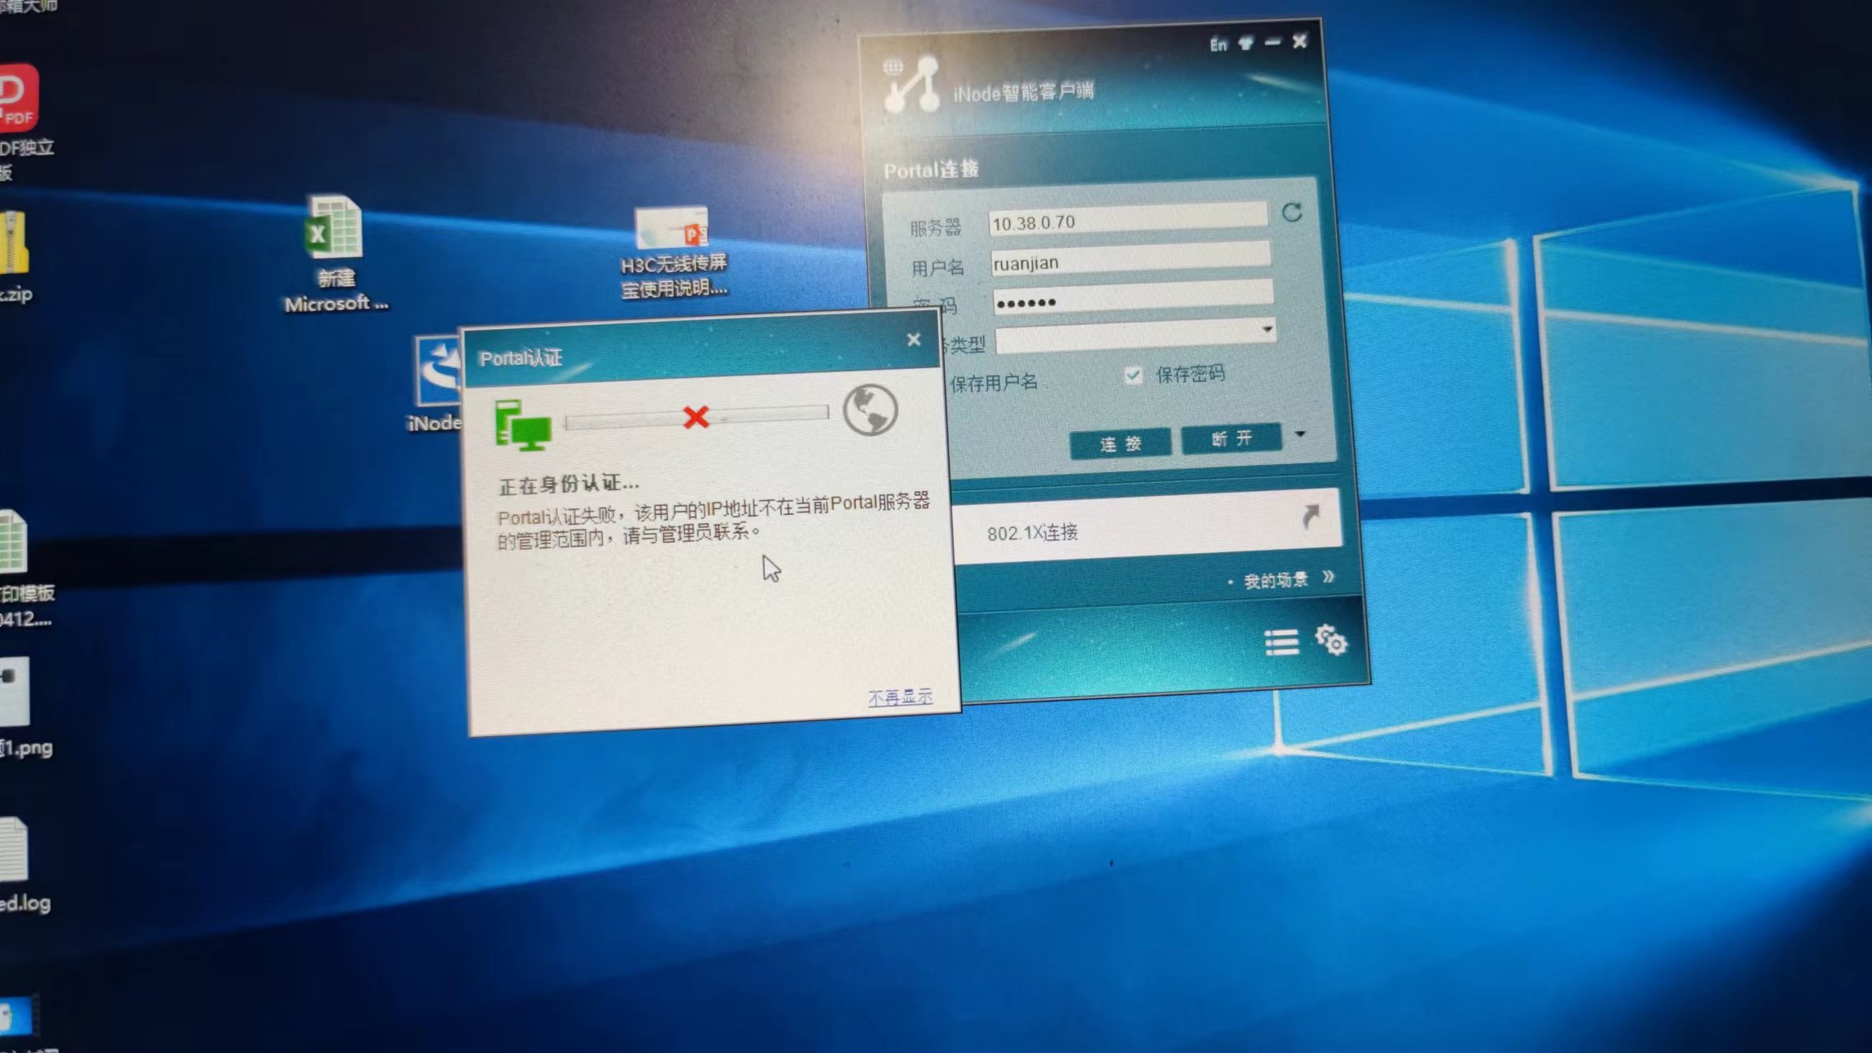Open the H3C无线传屏宝 PowerPoint file icon
This screenshot has height=1053, width=1872.
point(672,228)
